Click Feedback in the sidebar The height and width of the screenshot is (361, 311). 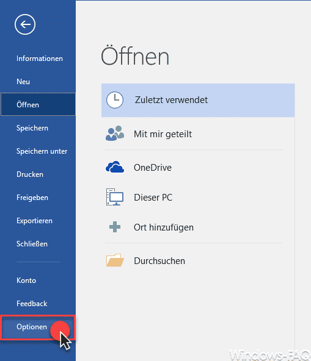click(38, 304)
